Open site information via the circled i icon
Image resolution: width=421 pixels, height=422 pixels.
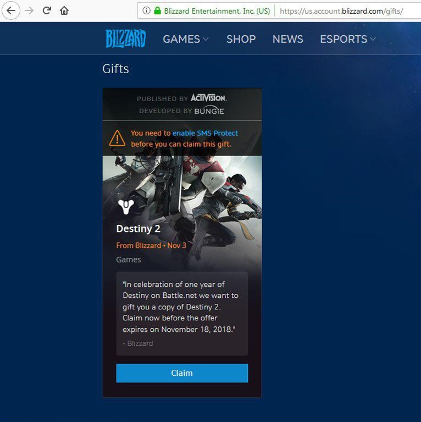point(146,10)
